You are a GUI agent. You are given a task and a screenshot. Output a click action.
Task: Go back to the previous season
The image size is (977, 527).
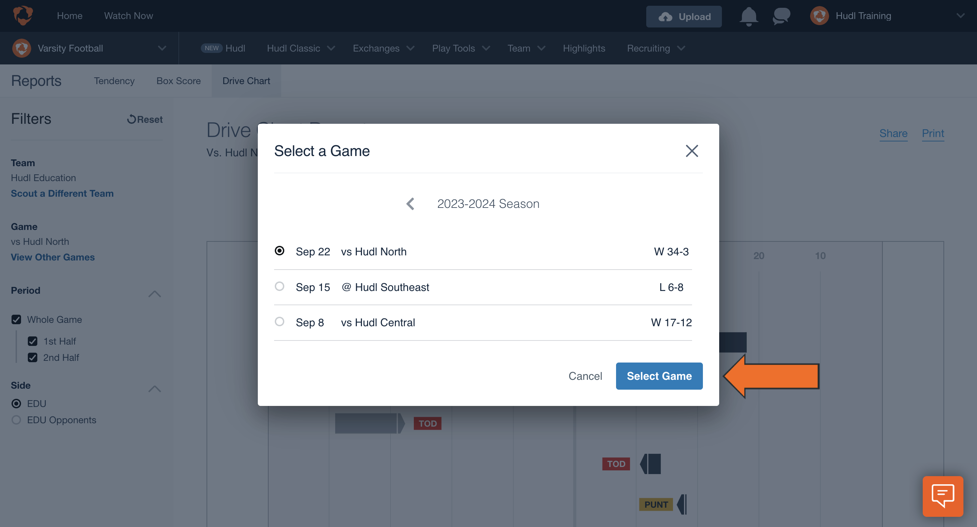411,203
